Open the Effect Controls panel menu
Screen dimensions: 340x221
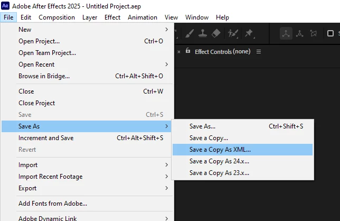coord(259,52)
